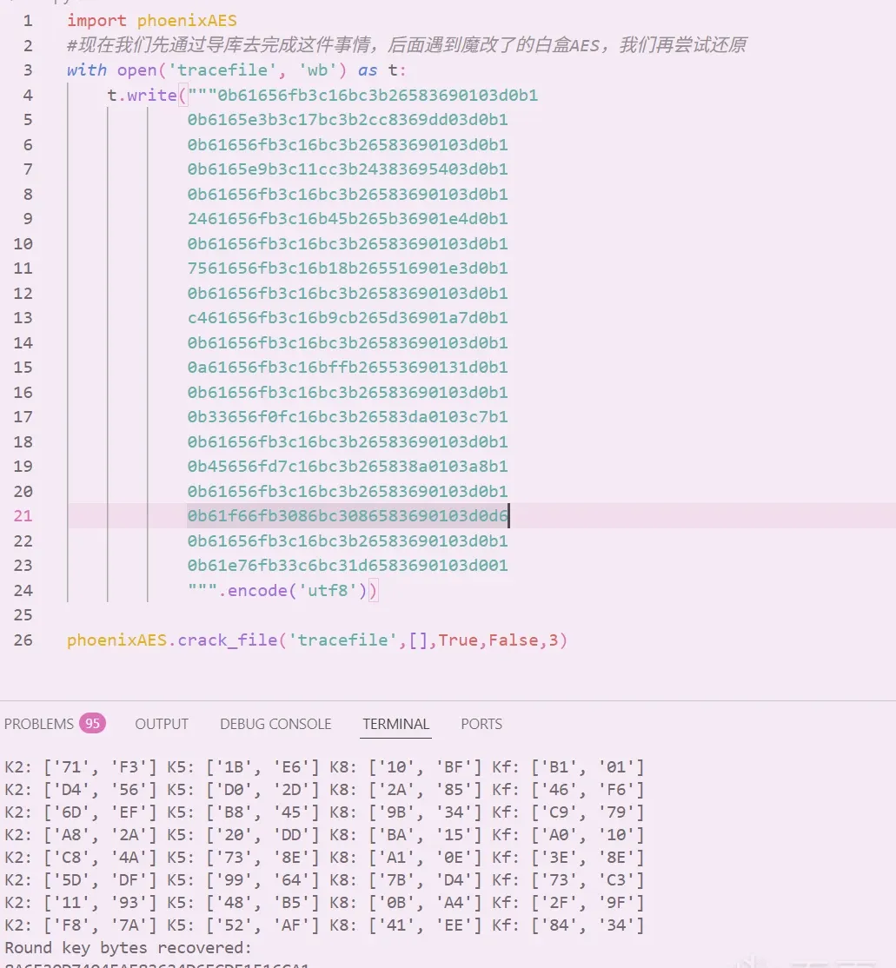Image resolution: width=896 pixels, height=968 pixels.
Task: Click hex string starting with 0b33656f
Action: point(348,417)
